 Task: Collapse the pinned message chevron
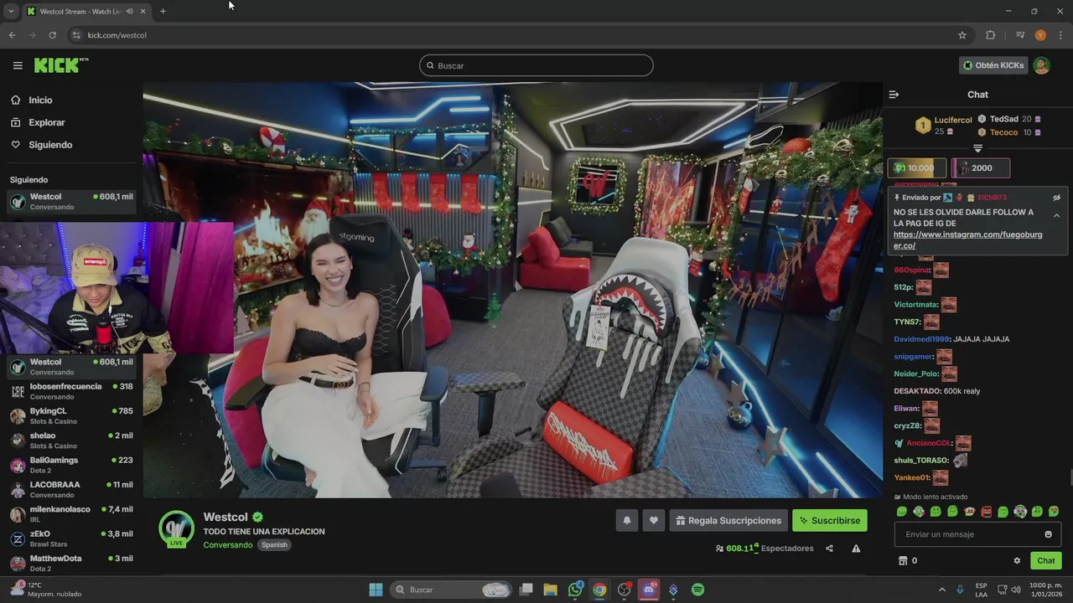pos(1056,215)
